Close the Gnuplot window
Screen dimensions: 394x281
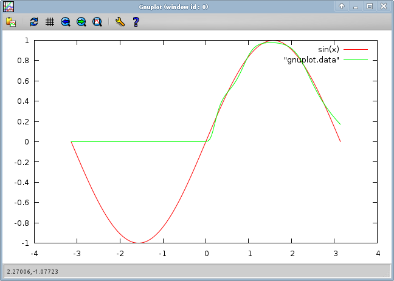(x=383, y=7)
